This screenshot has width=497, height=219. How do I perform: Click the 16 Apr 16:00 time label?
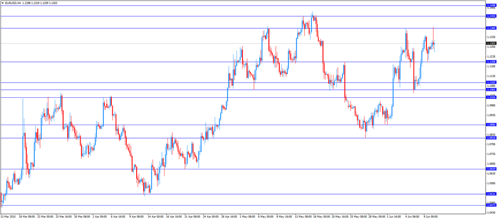coord(174,217)
